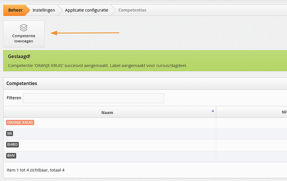287x181 pixels.
Task: Click the Filteren label
Action: 14,98
